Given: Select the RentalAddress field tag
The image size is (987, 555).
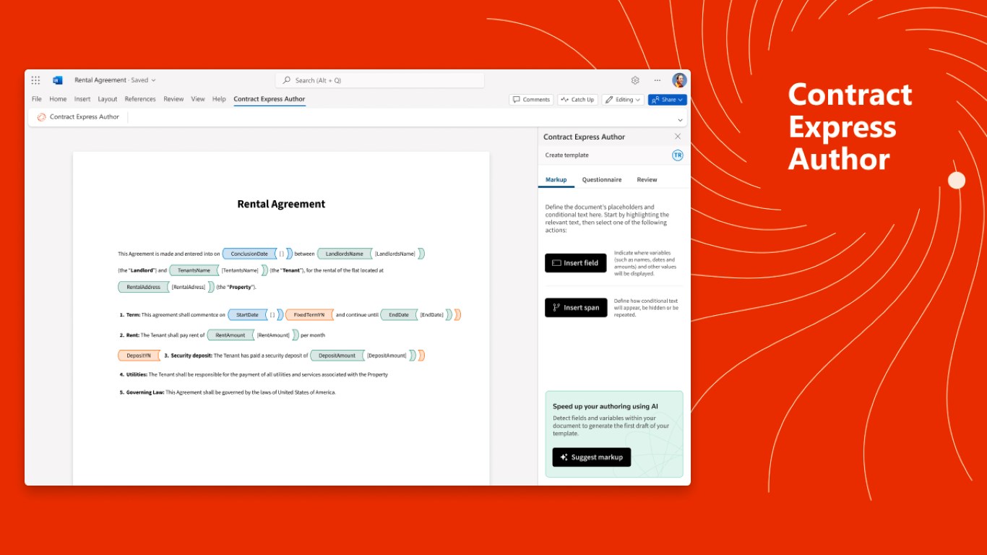Looking at the screenshot, I should point(143,287).
